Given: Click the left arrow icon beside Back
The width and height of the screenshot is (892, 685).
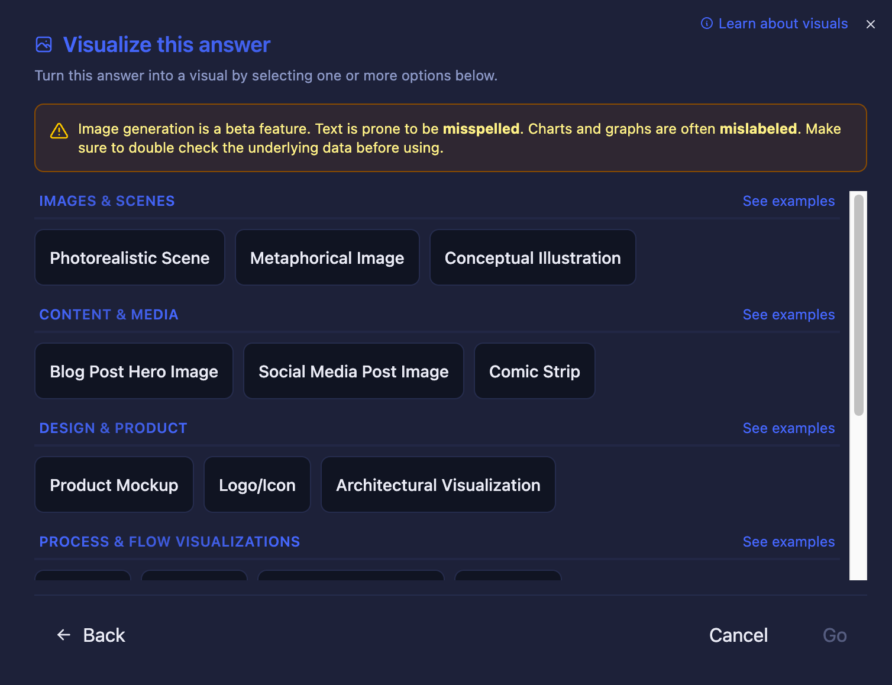Looking at the screenshot, I should pyautogui.click(x=64, y=635).
